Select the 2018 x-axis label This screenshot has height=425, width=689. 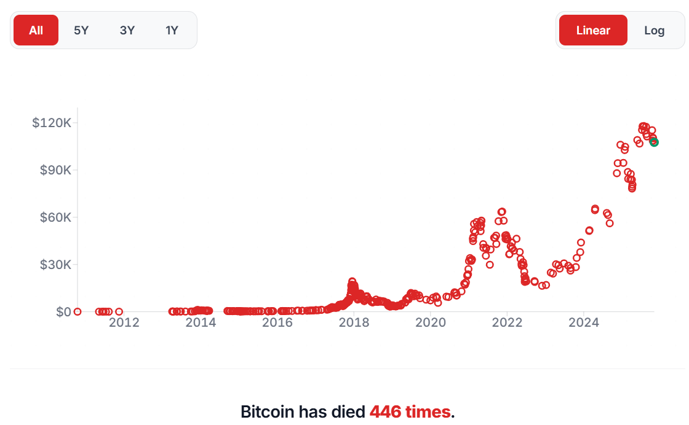click(x=354, y=322)
